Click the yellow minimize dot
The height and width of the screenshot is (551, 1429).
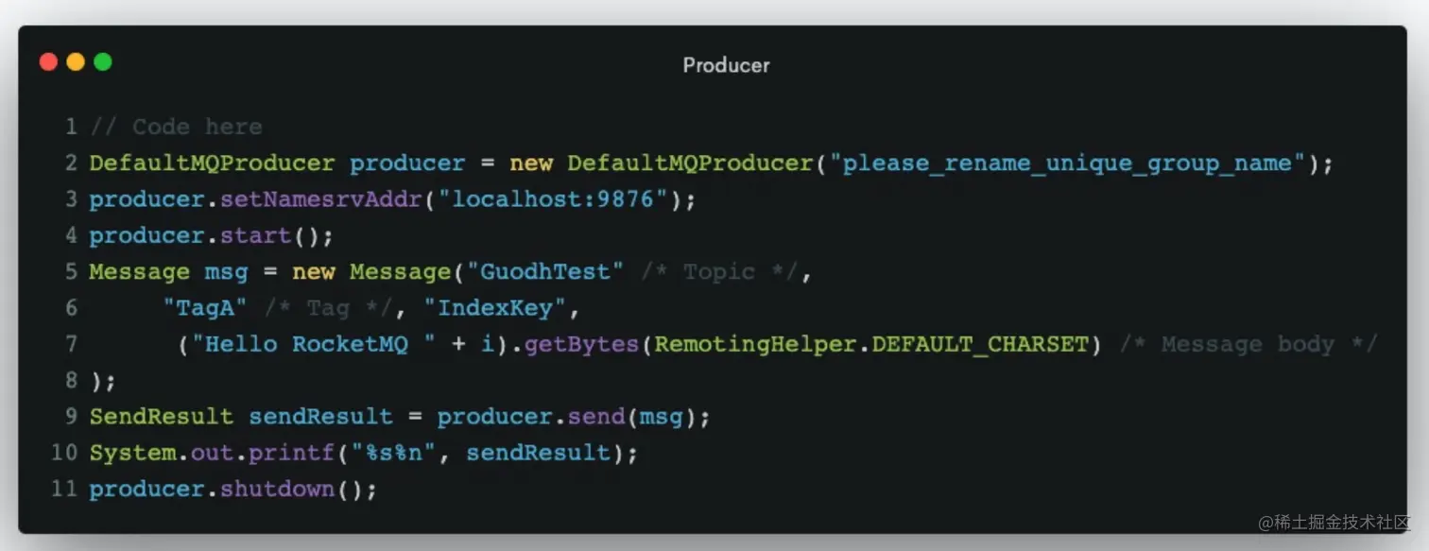76,62
